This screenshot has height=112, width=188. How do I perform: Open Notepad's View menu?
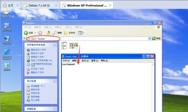click(95, 60)
